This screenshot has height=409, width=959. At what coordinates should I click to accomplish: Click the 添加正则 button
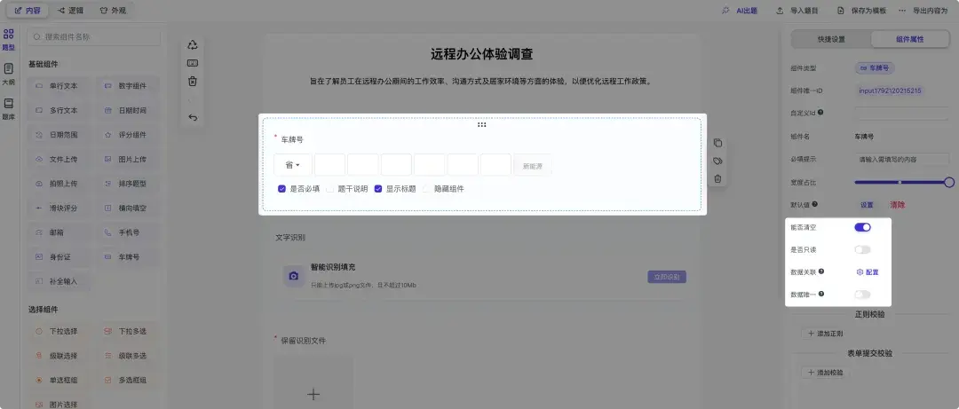[x=825, y=334]
